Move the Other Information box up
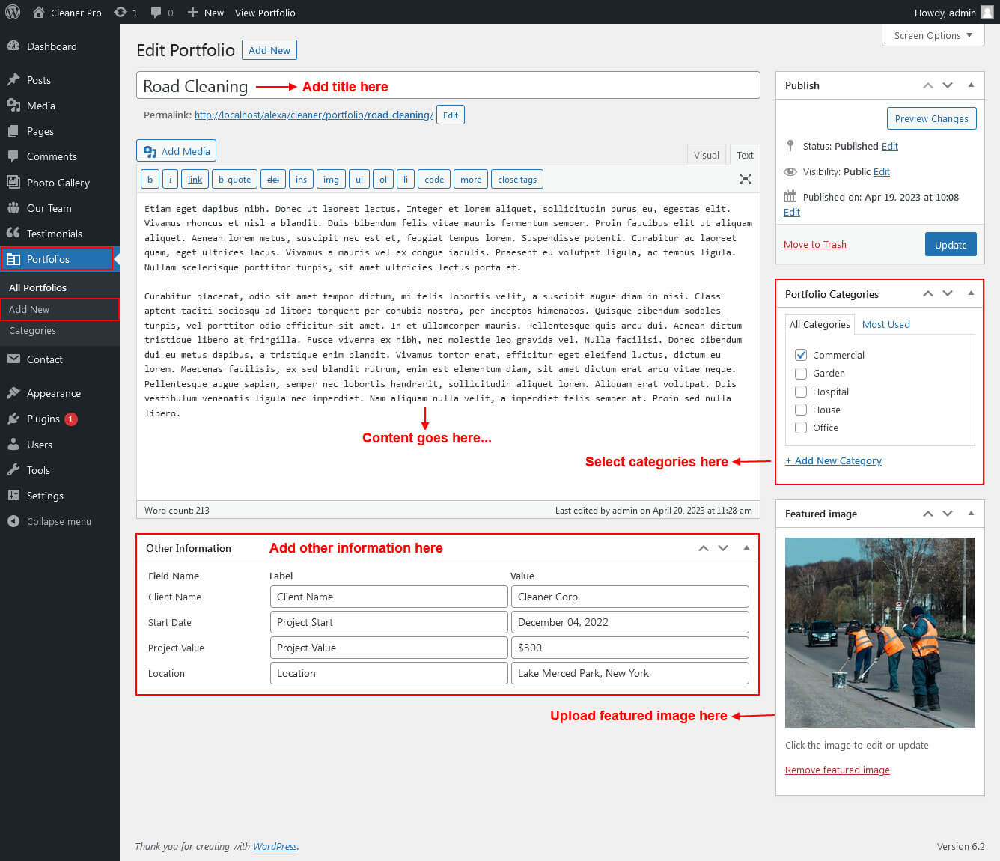Image resolution: width=1000 pixels, height=861 pixels. (704, 548)
